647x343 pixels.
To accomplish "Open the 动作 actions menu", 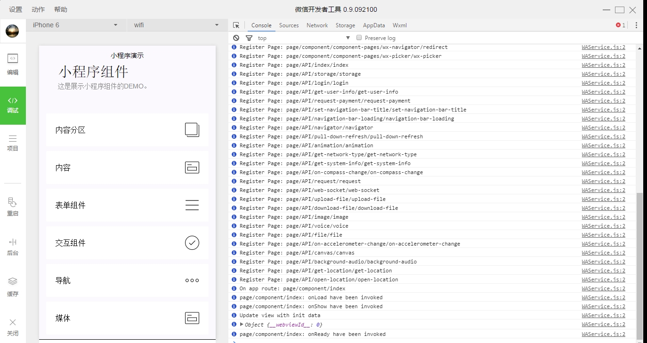I will click(x=38, y=9).
